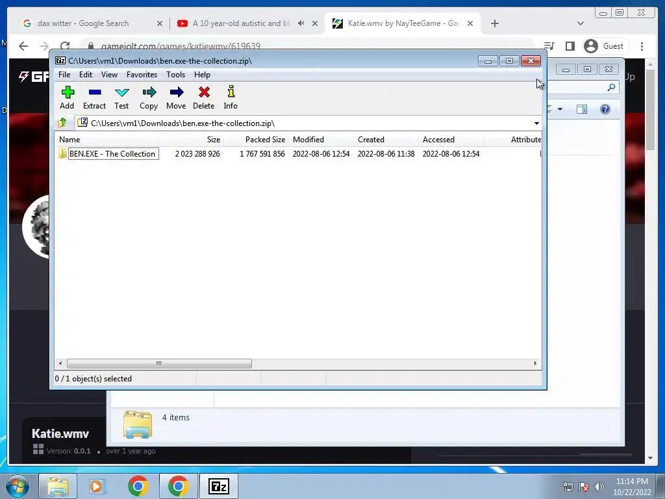
Task: Select the Move toolbar icon
Action: pos(176,97)
